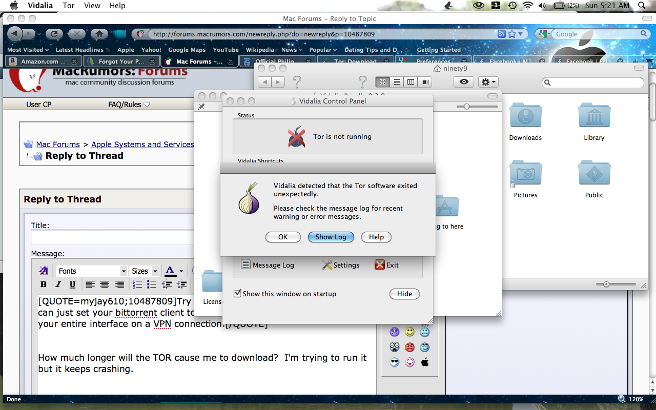This screenshot has height=410, width=656.
Task: Dismiss the Tor alert with OK
Action: point(283,237)
